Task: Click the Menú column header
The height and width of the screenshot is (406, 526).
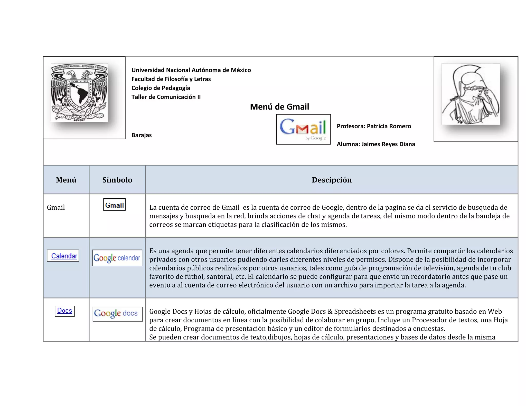Action: [x=66, y=180]
